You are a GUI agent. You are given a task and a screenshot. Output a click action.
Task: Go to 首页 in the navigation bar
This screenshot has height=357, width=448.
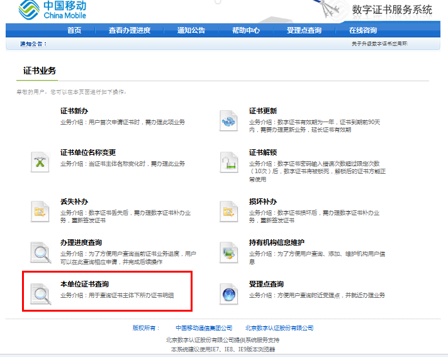pos(74,30)
